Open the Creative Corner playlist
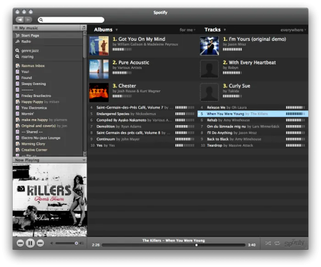 pyautogui.click(x=48, y=150)
